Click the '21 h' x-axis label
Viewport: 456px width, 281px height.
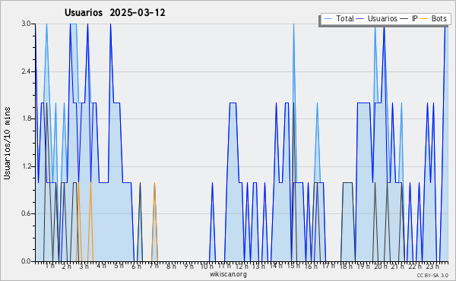click(x=397, y=267)
